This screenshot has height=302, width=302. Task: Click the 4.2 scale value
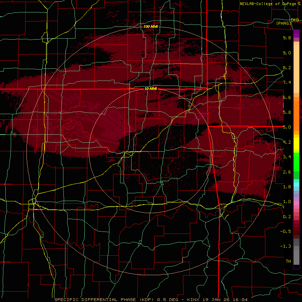click(x=287, y=142)
